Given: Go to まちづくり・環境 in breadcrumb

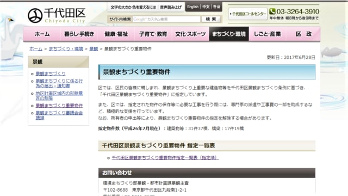Looking at the screenshot, I should click(66, 48).
